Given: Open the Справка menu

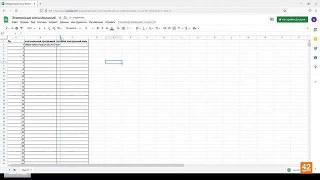Looking at the screenshot, I should tap(110, 22).
